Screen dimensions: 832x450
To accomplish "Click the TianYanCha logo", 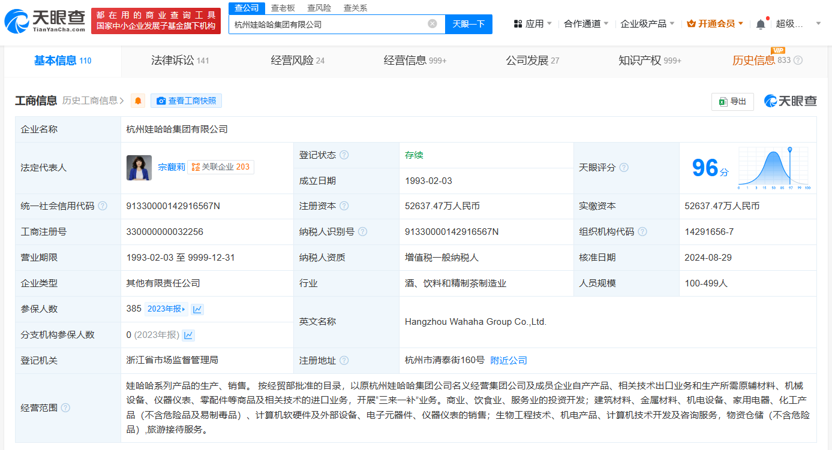I will pyautogui.click(x=45, y=20).
